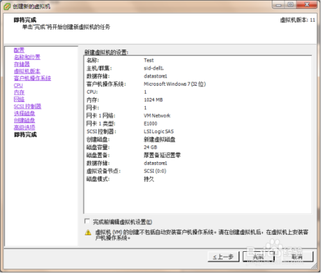The image size is (321, 273).
Task: Click the yellow warning triangle icon
Action: point(88,233)
